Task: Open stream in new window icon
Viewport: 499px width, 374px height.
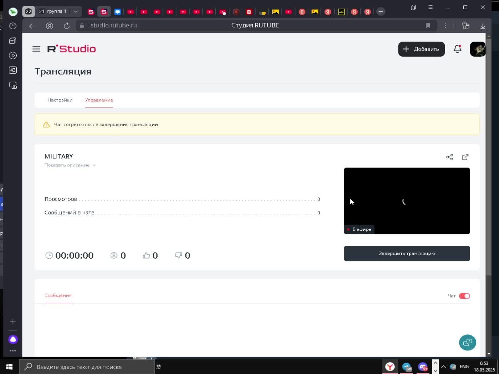Action: [x=465, y=157]
